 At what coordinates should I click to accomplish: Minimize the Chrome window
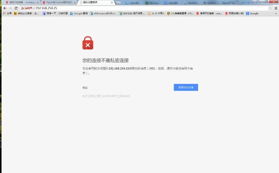point(262,1)
